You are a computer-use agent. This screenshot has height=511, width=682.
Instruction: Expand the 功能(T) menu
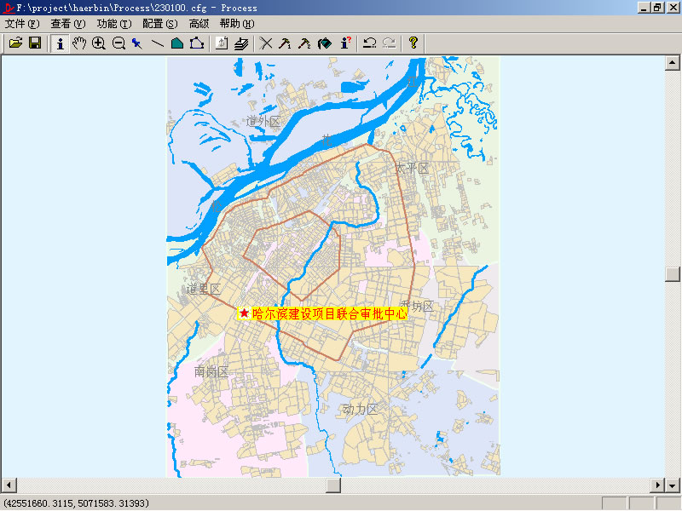(114, 24)
